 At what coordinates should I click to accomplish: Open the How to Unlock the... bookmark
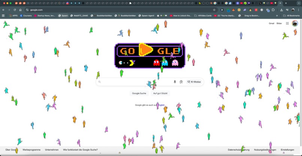point(181,16)
